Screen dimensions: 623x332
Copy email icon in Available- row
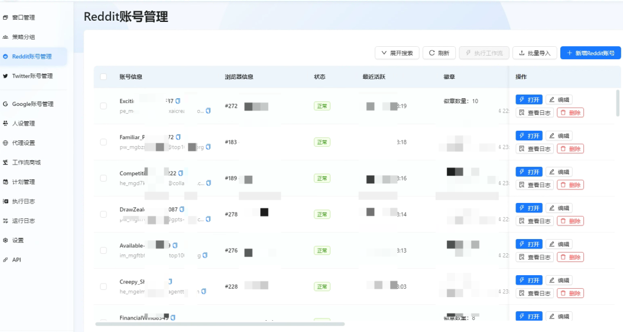coord(205,255)
